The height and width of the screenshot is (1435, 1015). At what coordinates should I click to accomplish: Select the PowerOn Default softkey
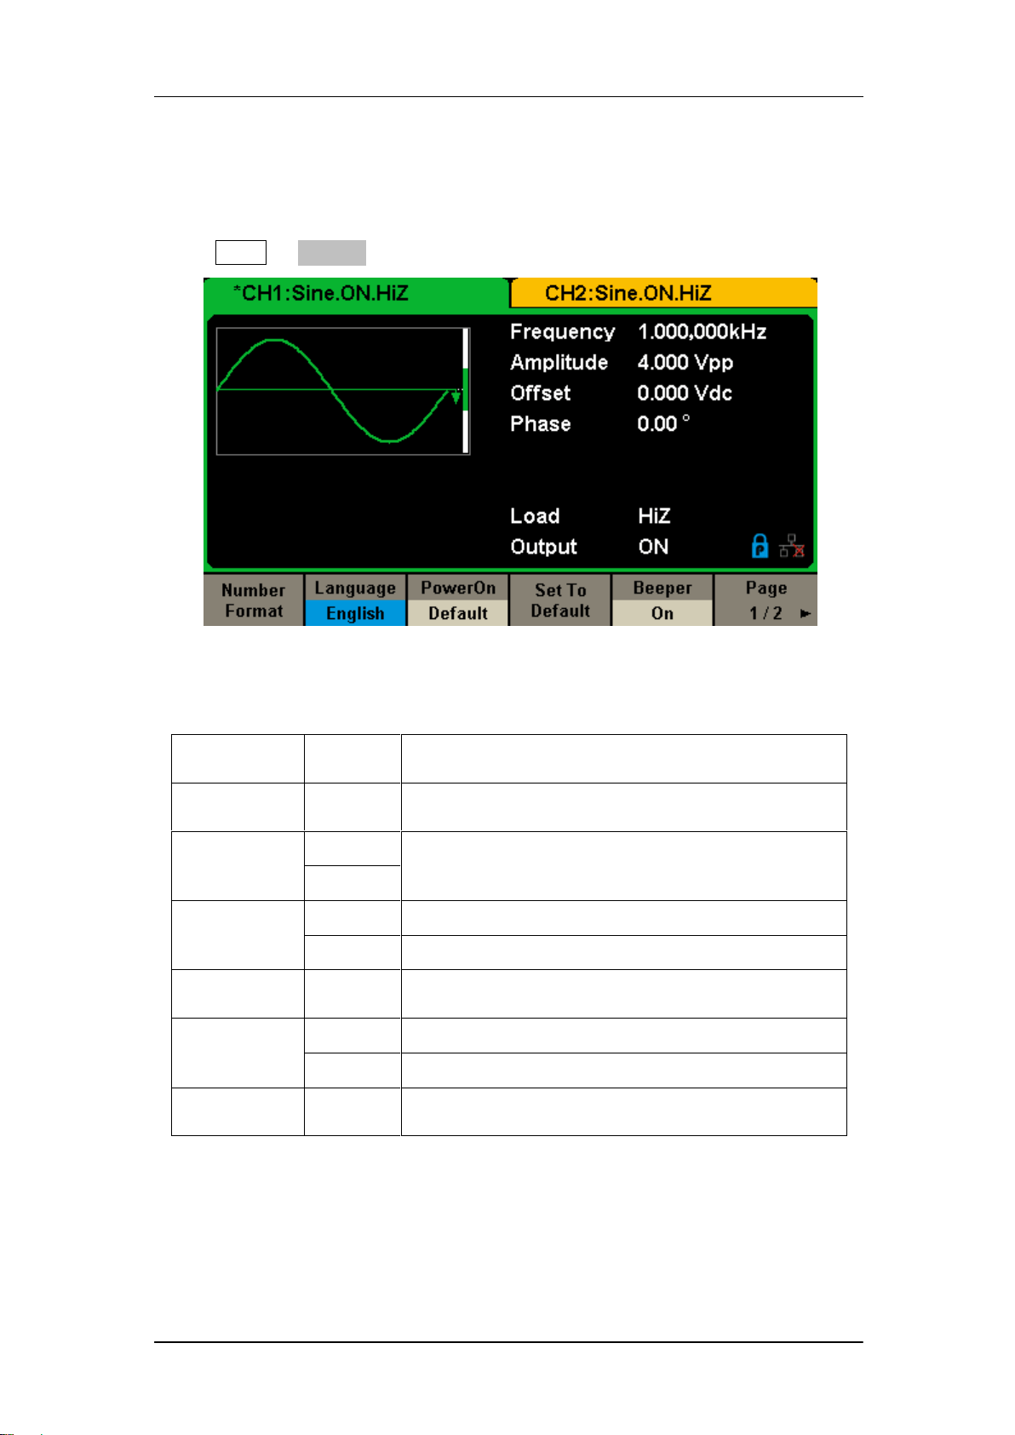(x=458, y=600)
